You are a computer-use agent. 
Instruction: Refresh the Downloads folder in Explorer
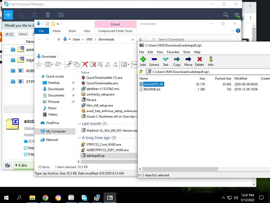click(x=141, y=39)
